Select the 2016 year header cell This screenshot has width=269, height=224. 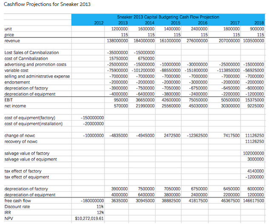coord(203,23)
